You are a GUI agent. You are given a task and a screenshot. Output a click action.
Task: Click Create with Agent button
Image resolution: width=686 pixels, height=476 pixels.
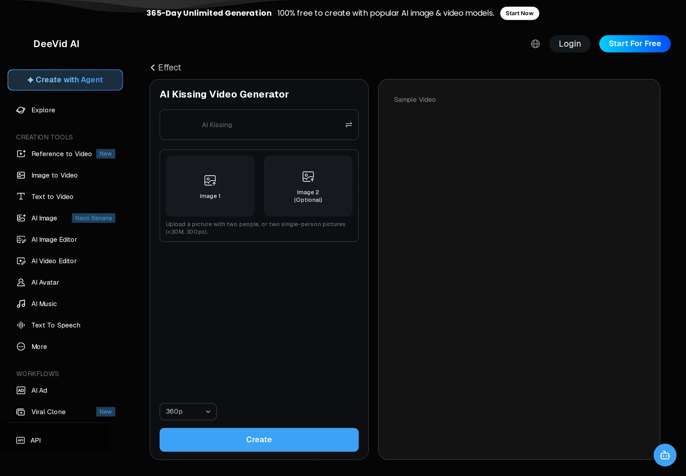[65, 80]
